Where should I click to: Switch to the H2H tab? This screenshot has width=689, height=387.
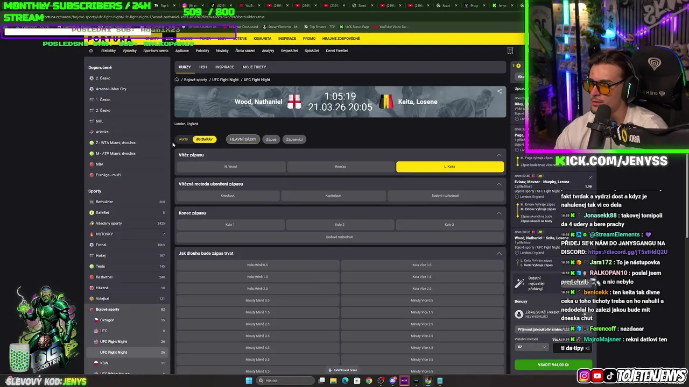(203, 67)
